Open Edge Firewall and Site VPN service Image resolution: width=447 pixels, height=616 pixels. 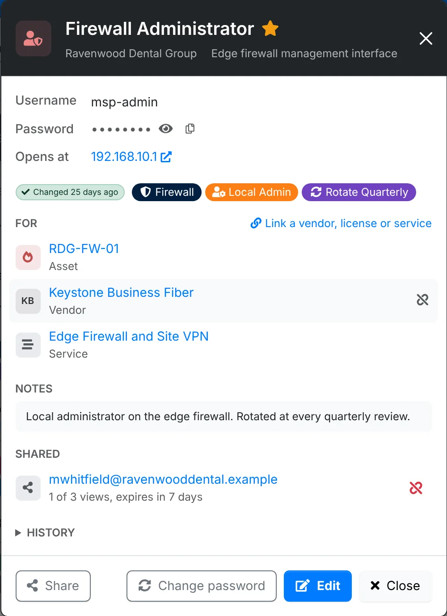[x=129, y=336]
